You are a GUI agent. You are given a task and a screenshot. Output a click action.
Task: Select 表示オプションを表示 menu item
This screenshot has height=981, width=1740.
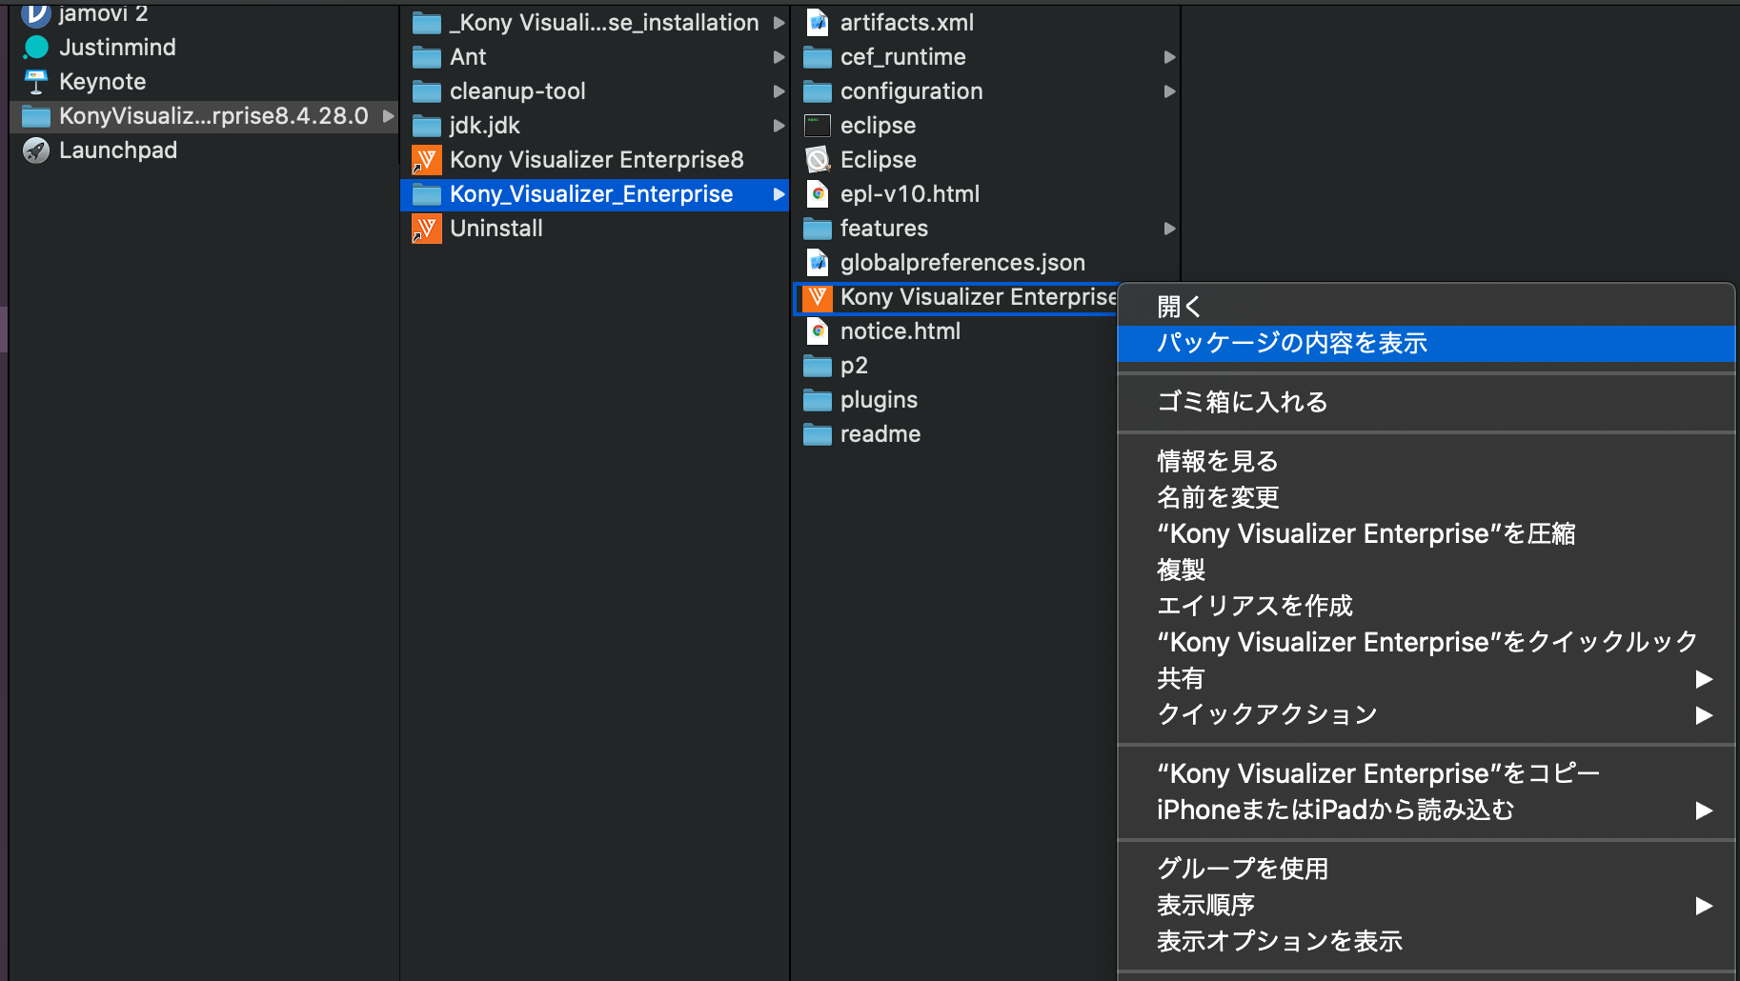click(1426, 941)
